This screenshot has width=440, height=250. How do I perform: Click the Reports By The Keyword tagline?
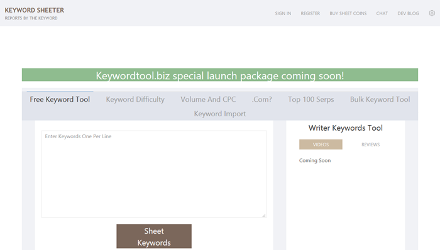point(31,18)
